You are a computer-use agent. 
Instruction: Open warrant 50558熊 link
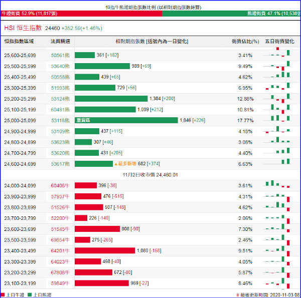pyautogui.click(x=60, y=77)
